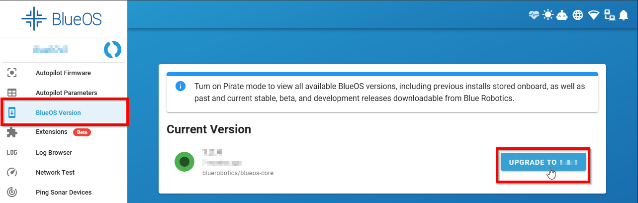The image size is (638, 203).
Task: Click the circular spinner icon in sidebar
Action: [x=112, y=49]
